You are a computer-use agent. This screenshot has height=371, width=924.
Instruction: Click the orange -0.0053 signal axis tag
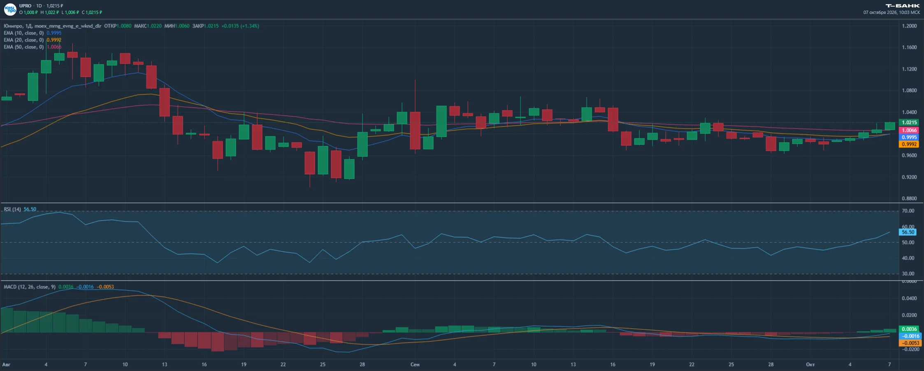(909, 343)
